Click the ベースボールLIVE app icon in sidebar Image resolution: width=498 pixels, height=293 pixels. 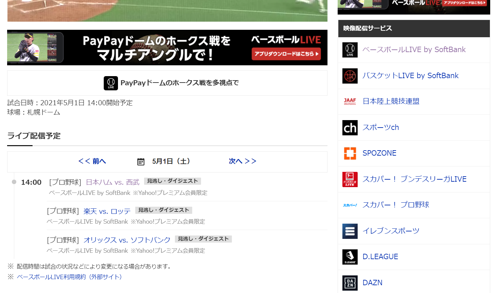(350, 50)
